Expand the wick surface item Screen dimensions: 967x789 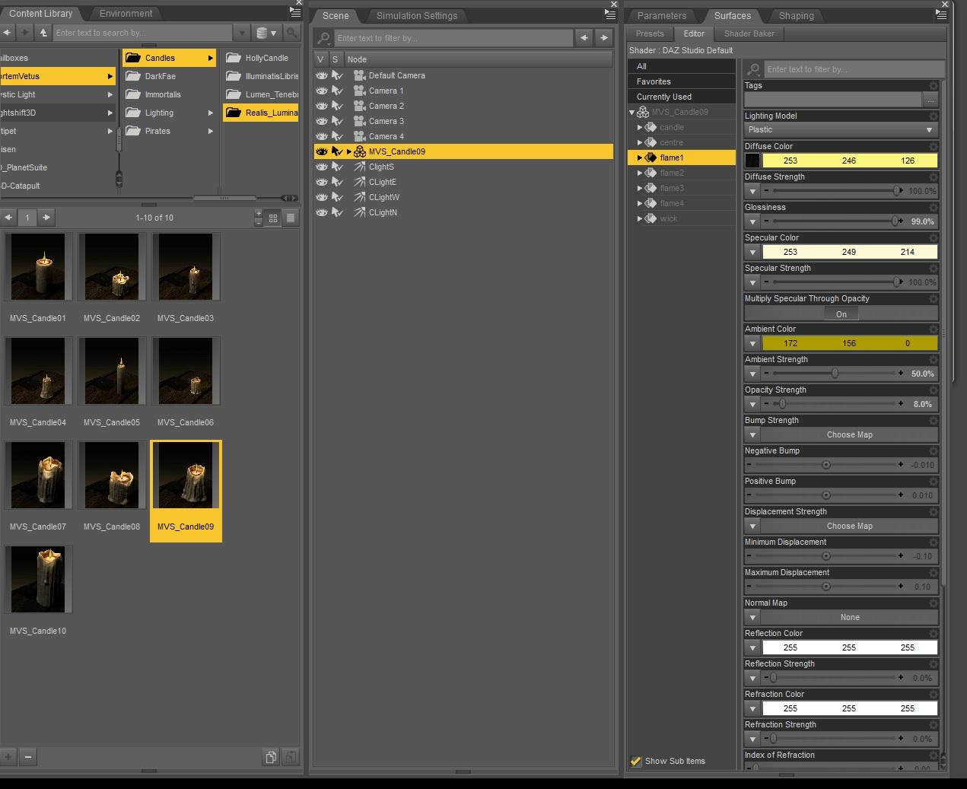point(640,218)
